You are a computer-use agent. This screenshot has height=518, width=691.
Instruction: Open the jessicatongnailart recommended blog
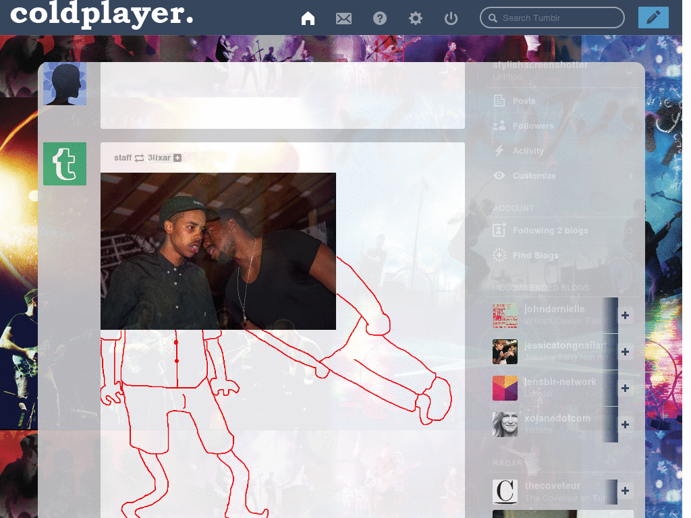tap(565, 345)
